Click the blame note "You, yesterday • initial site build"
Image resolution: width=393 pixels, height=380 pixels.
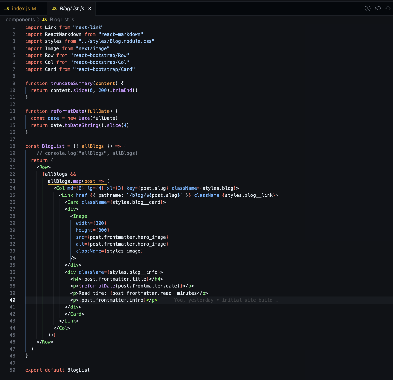tap(226, 300)
